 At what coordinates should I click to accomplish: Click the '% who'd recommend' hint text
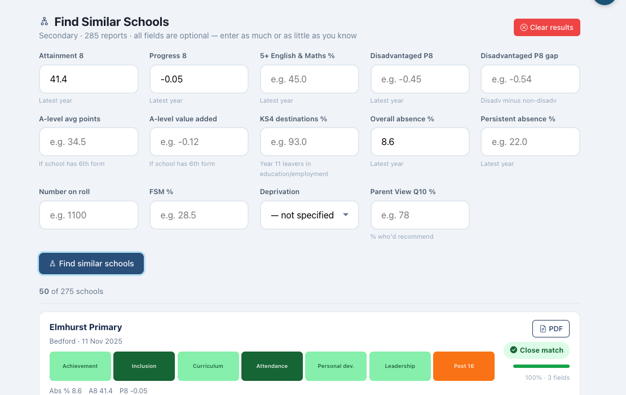click(x=402, y=237)
